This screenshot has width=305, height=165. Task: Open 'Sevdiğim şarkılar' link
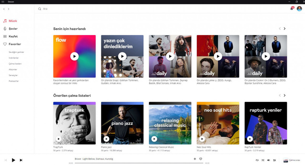coord(16,52)
